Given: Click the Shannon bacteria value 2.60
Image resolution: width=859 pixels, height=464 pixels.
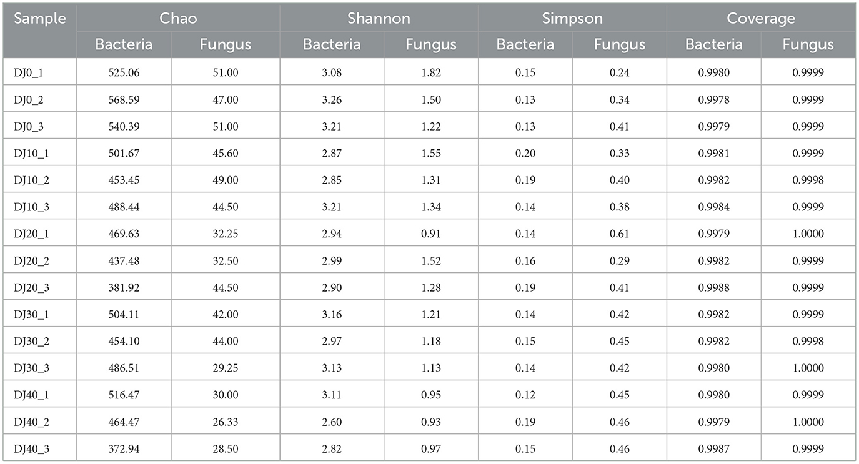Looking at the screenshot, I should click(332, 422).
